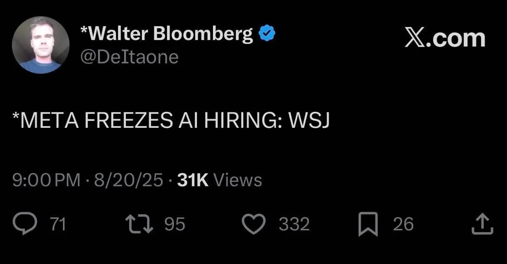Click the Views label
The image size is (507, 264).
(x=238, y=180)
